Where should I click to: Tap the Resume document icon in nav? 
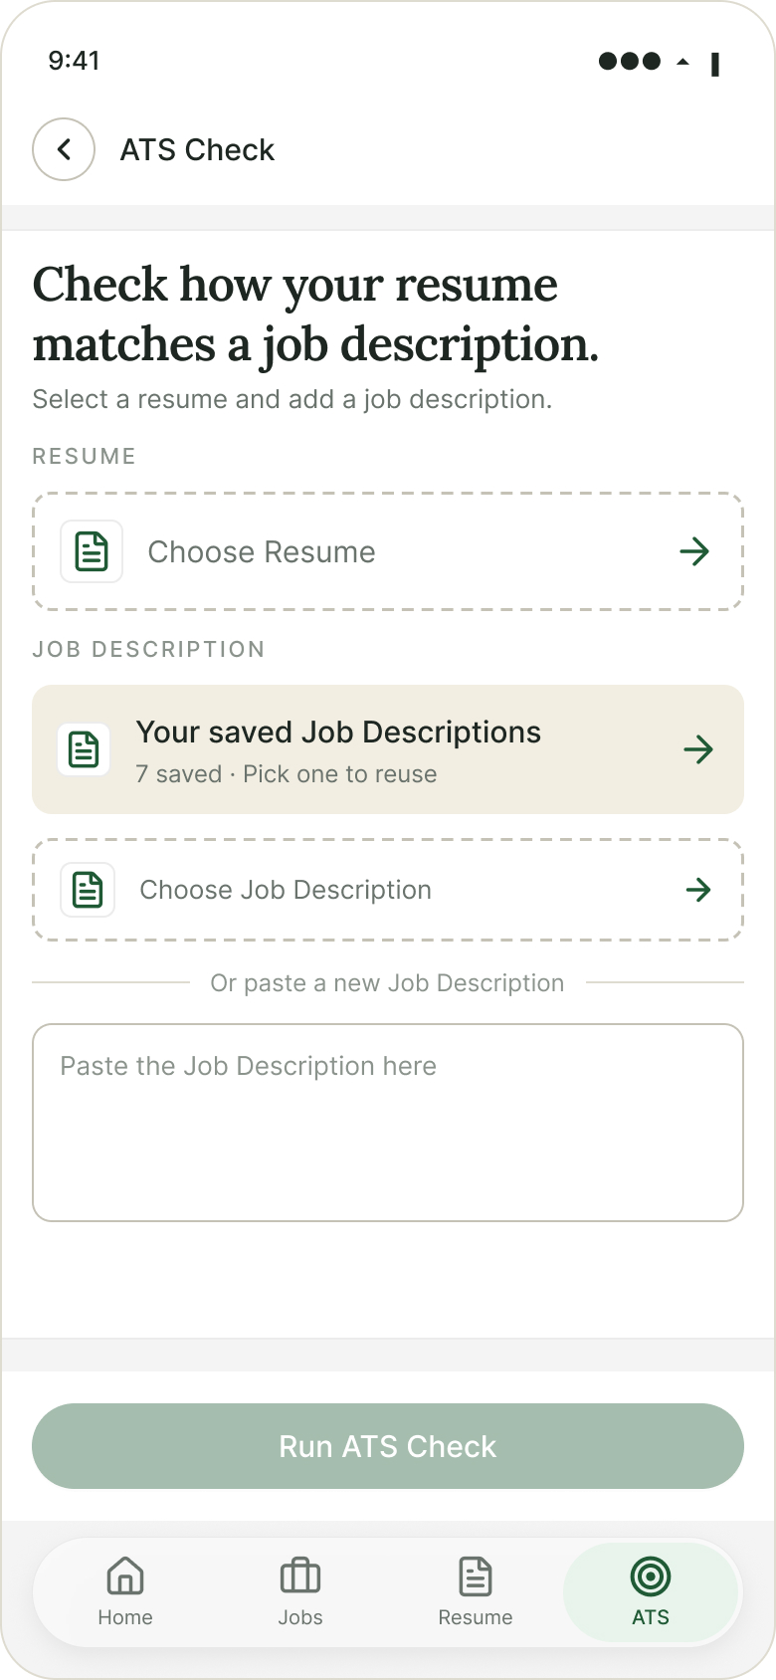point(476,1576)
